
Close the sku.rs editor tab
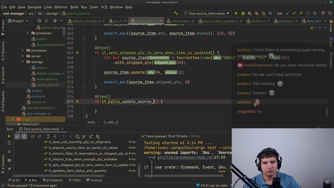pyautogui.click(x=125, y=21)
